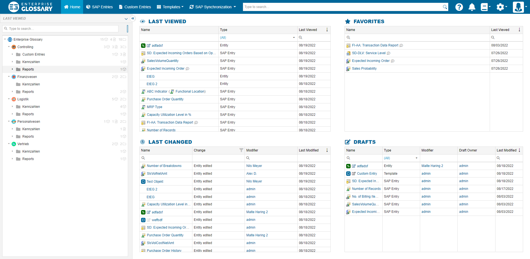530x259 pixels.
Task: Click comment bubble beside SD-DLV: Service Level
Action: pyautogui.click(x=389, y=53)
